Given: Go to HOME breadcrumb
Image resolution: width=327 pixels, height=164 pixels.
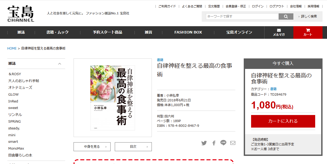Looking at the screenshot, I should tap(12, 48).
